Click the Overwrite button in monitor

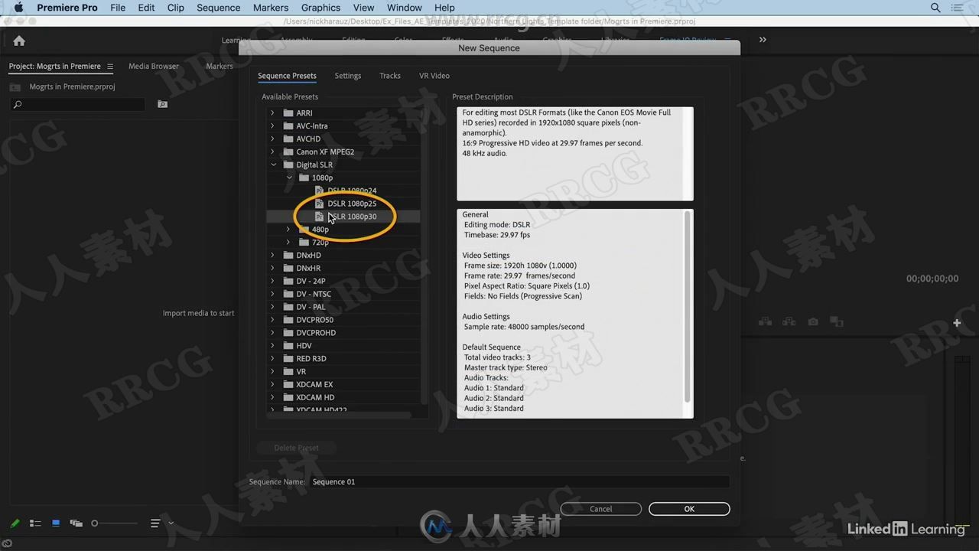pos(789,322)
